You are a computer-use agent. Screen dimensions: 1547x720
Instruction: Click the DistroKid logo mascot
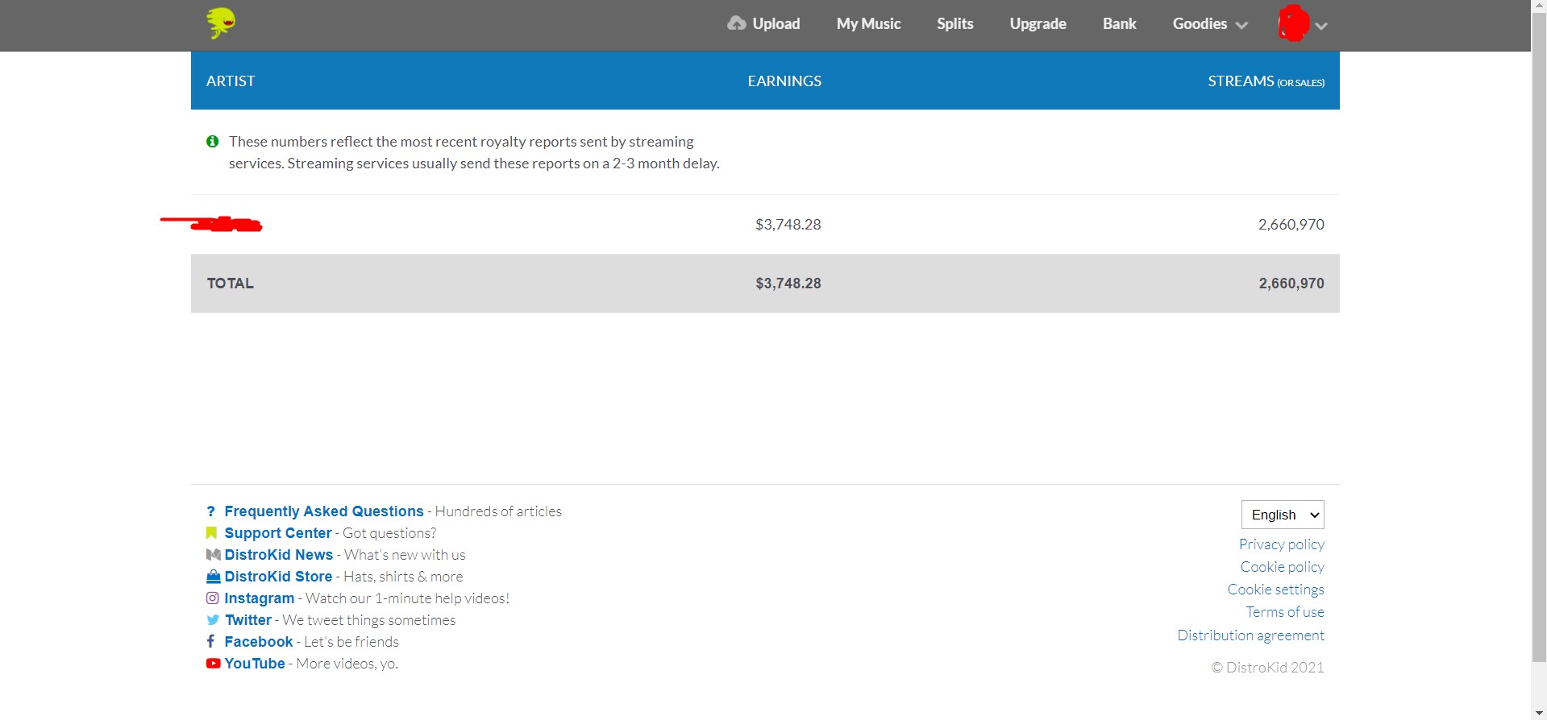coord(220,23)
